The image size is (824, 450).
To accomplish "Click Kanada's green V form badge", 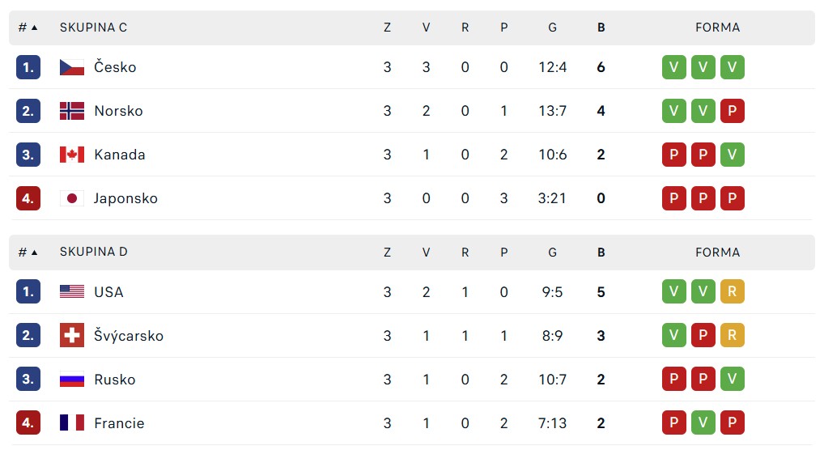I will coord(732,155).
